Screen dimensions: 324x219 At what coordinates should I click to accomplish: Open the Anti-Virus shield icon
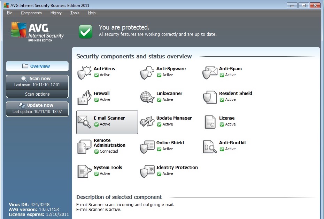[84, 73]
